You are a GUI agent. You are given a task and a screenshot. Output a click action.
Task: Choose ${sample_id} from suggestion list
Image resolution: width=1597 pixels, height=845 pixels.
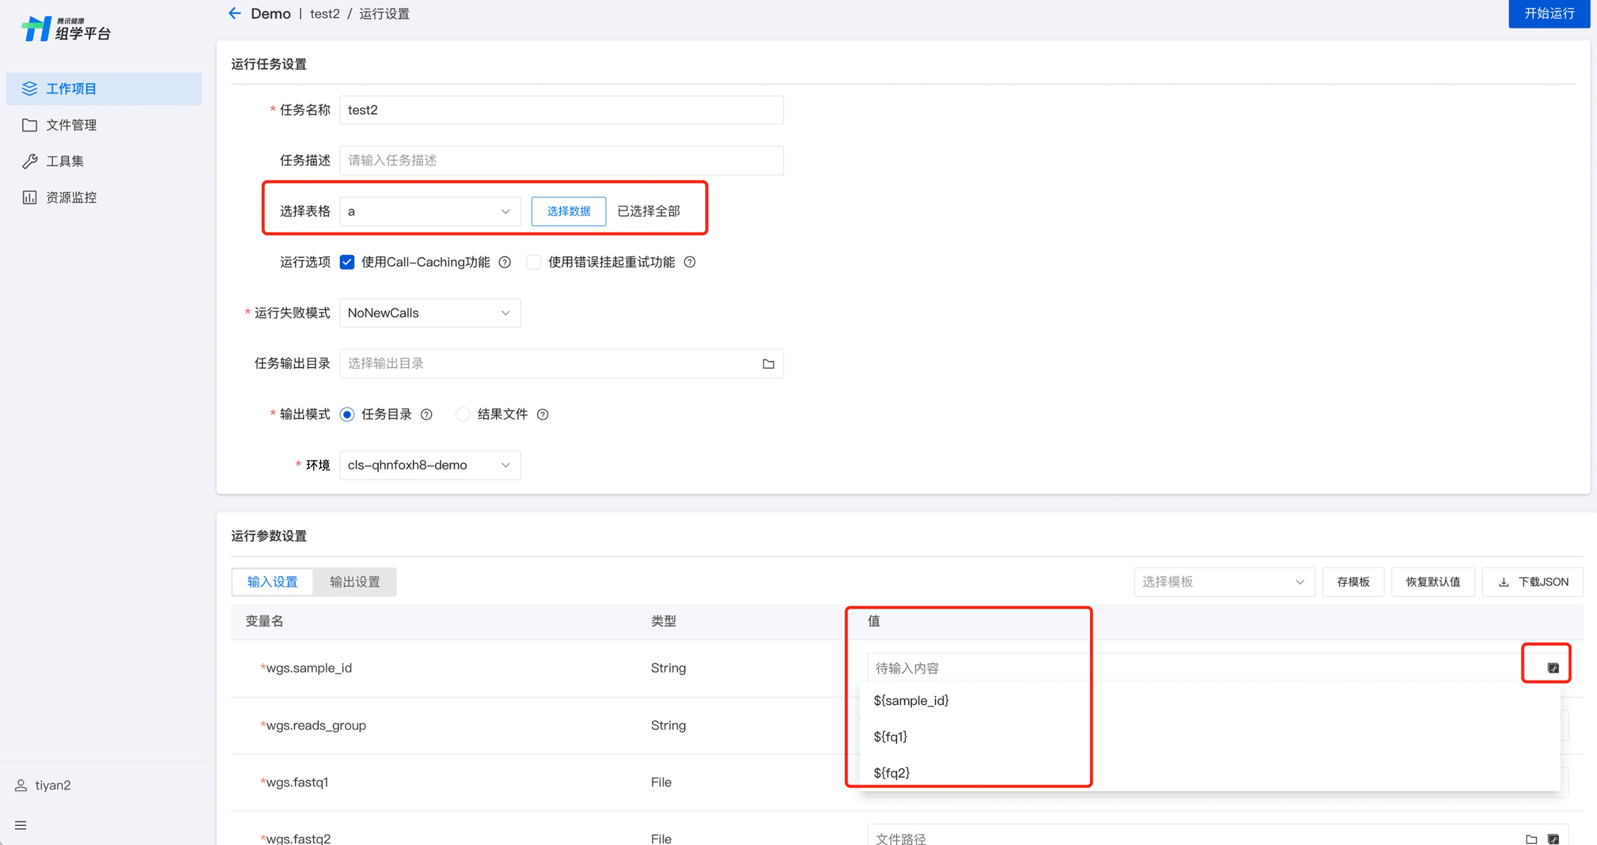tap(1209, 700)
